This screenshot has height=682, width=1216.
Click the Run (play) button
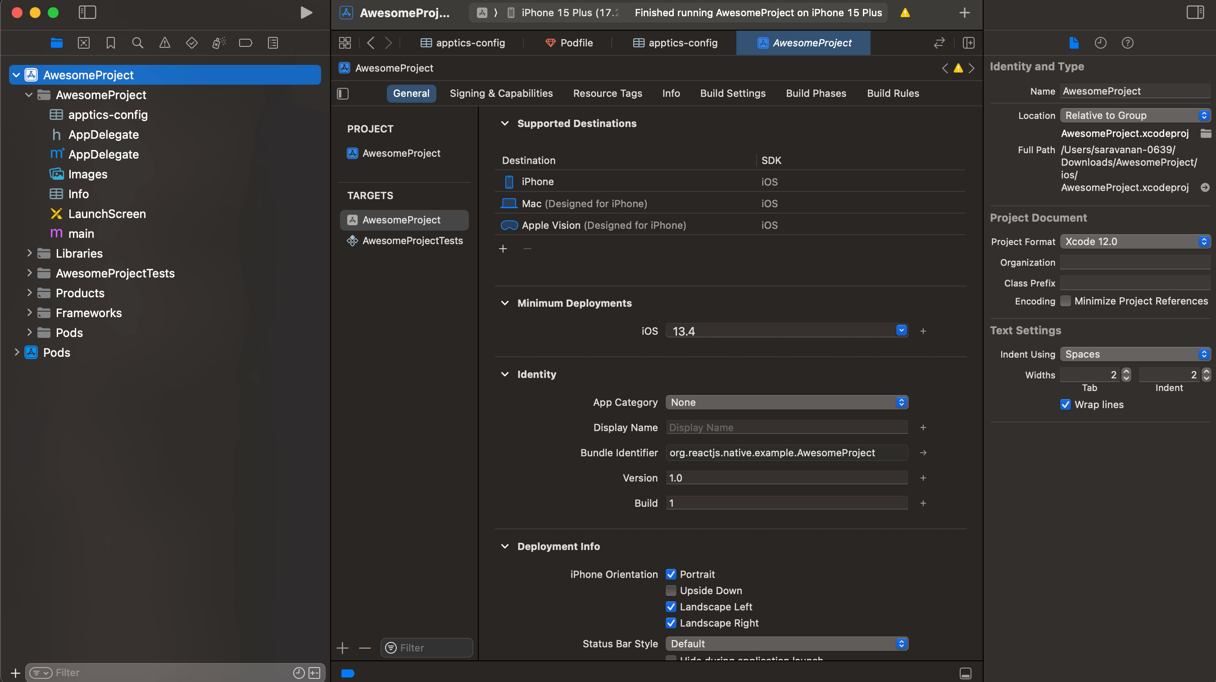point(306,13)
